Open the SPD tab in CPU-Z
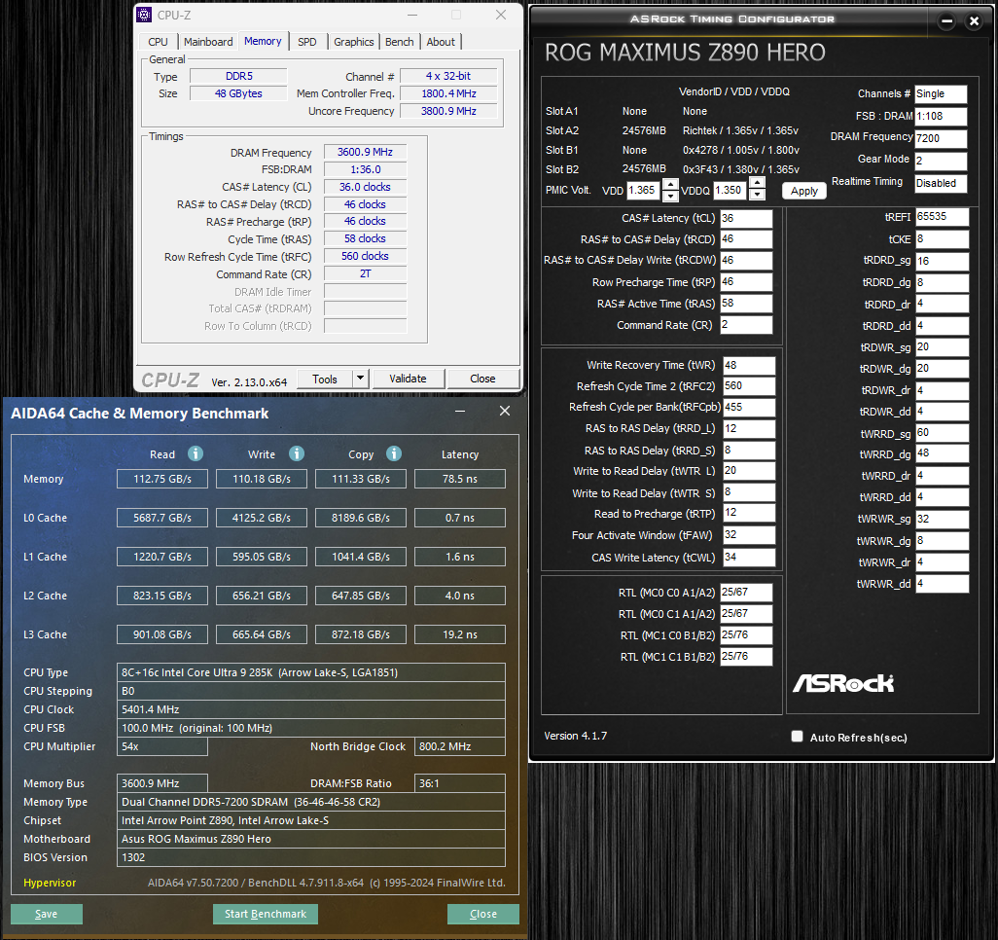998x940 pixels. pos(306,42)
